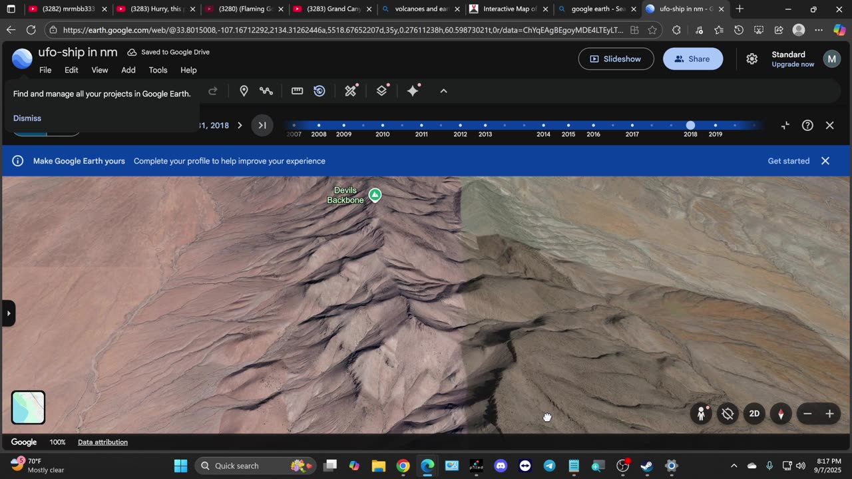This screenshot has height=479, width=852.
Task: Click the taskbar Quick search box
Action: pos(254,466)
